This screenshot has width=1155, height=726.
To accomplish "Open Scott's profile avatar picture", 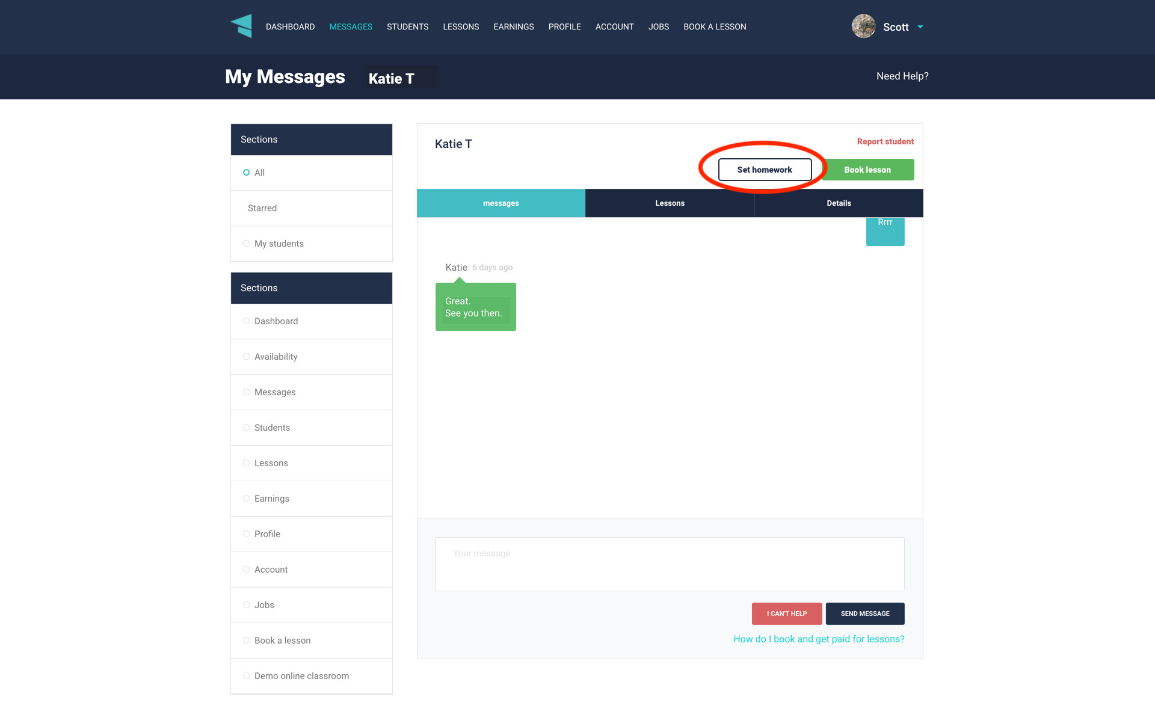I will pos(863,26).
